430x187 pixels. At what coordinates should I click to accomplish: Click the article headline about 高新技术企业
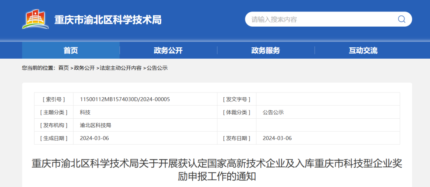tap(217, 170)
